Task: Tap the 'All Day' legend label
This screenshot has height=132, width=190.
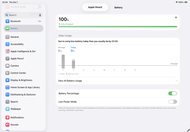Action: pos(62,74)
